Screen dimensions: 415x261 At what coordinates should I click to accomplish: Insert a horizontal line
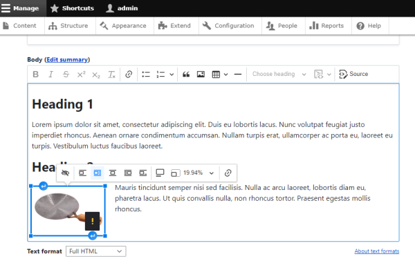click(x=238, y=75)
